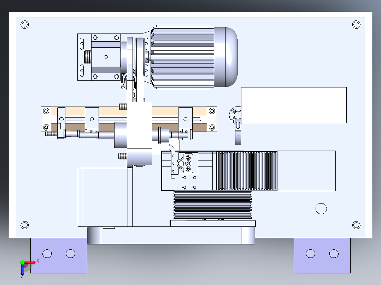The image size is (381, 285).
Task: Select the tool holder with three circular ports
Action: 188,163
